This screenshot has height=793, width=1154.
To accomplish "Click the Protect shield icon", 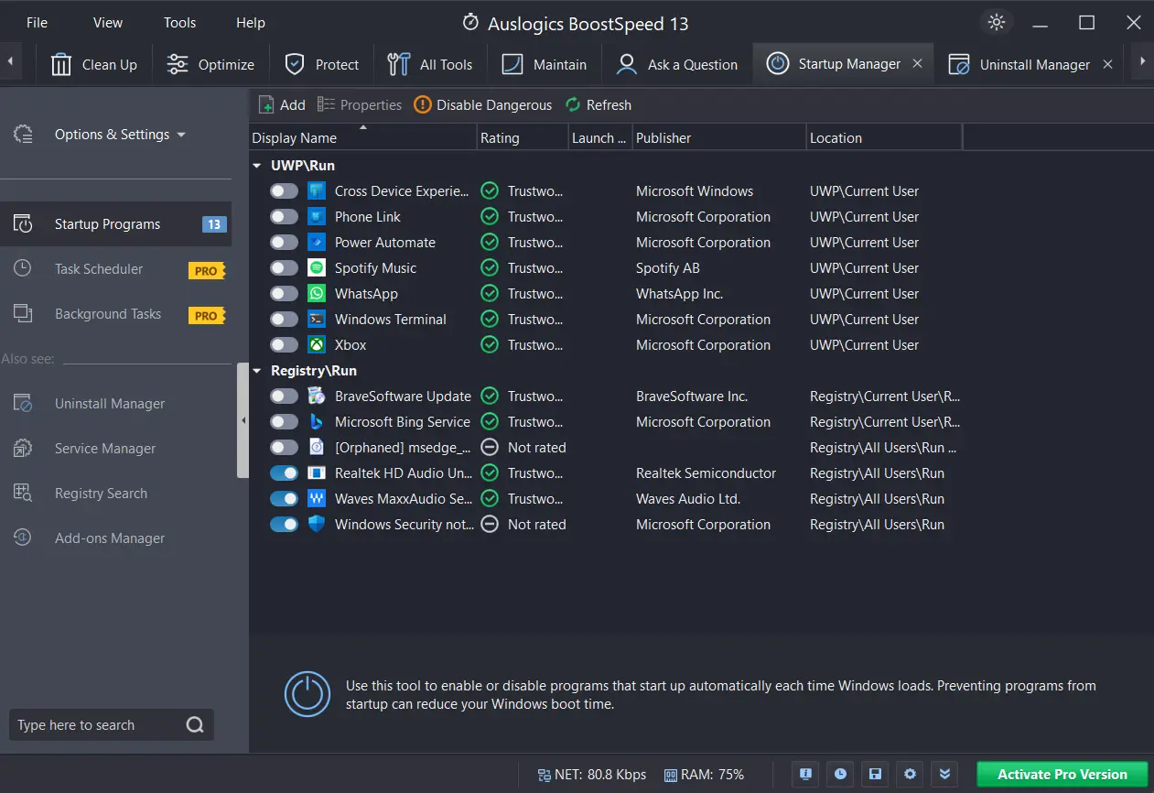I will click(295, 64).
